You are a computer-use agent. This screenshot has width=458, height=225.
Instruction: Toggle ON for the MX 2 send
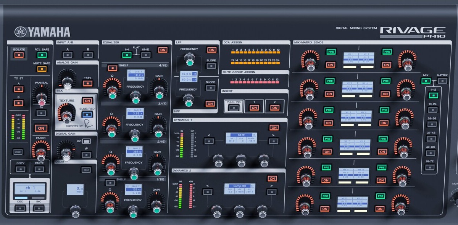387,65
